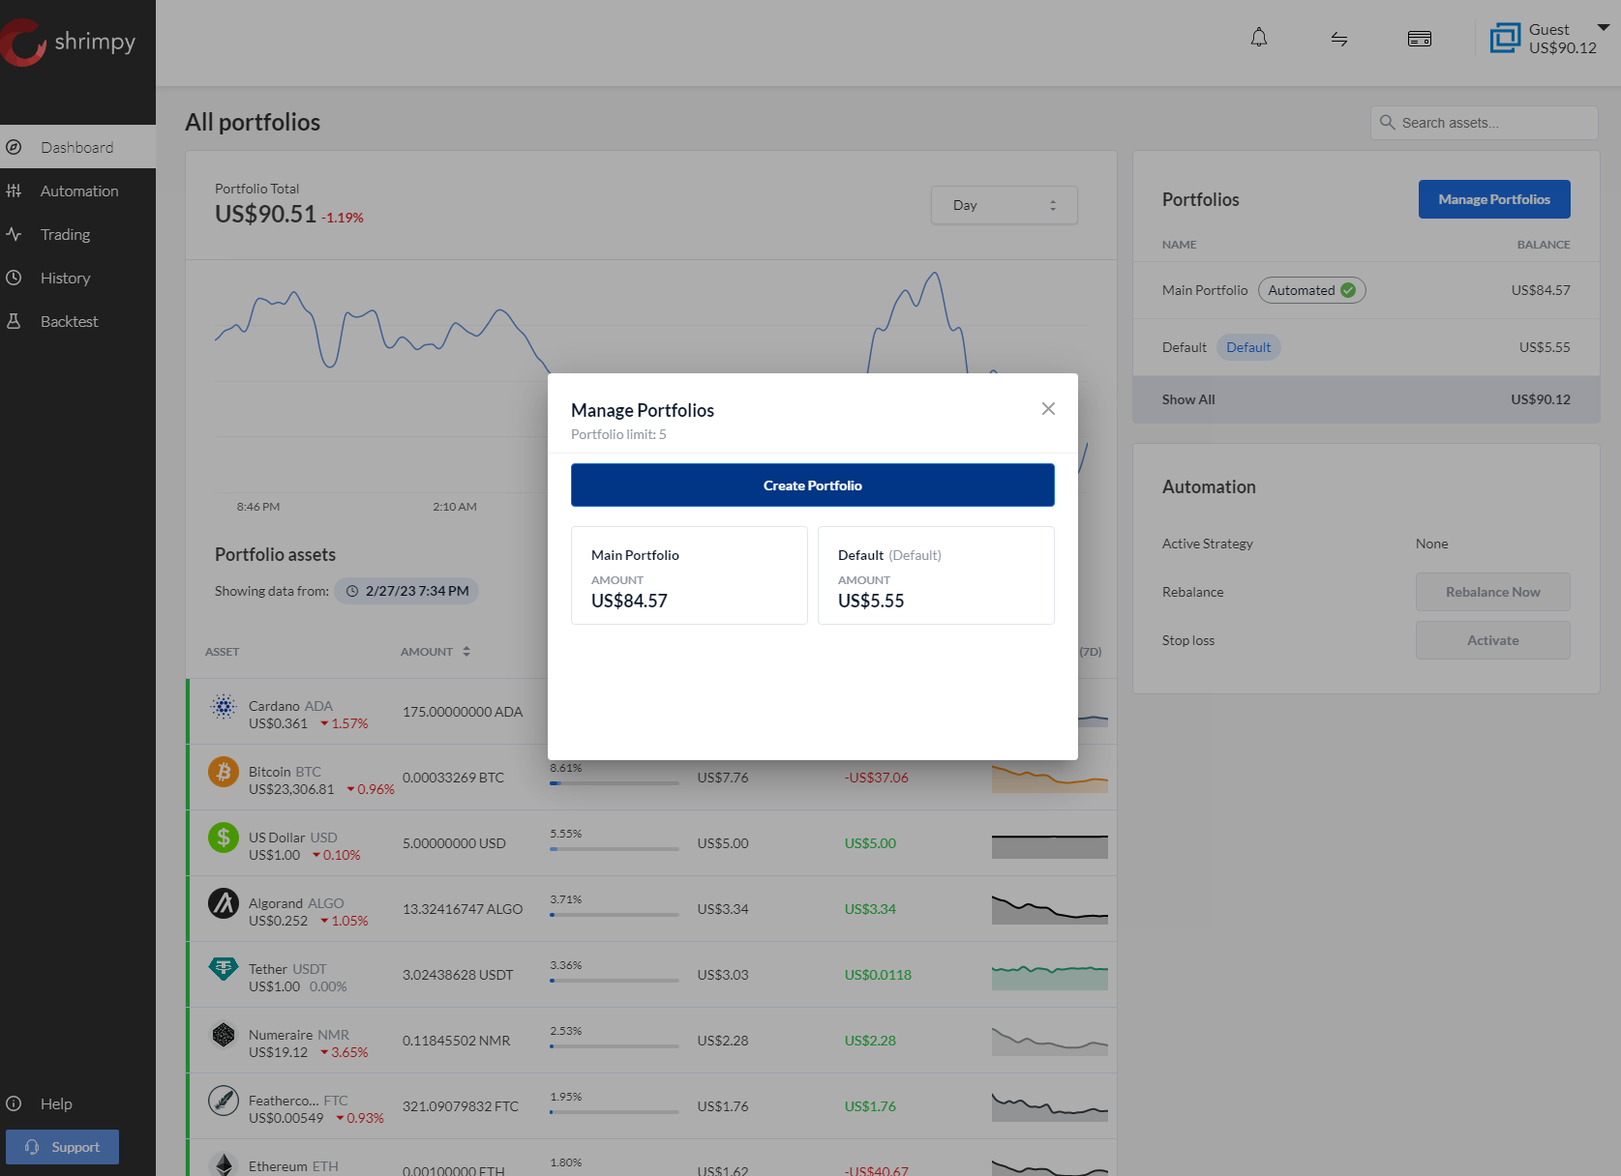
Task: Click the 0.00033269 BTC amount
Action: coord(453,778)
